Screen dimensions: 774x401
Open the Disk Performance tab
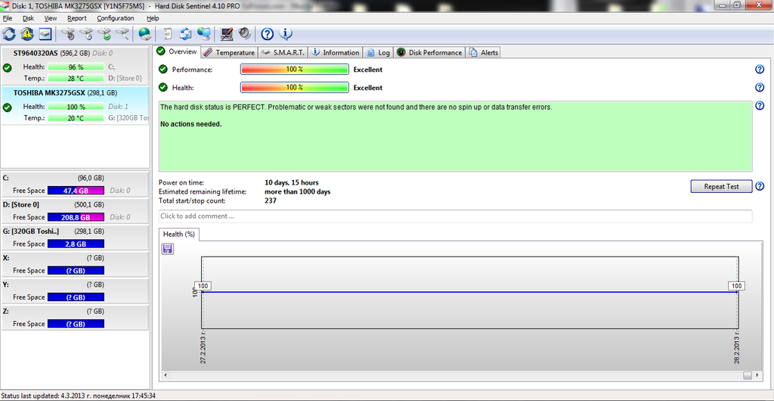coord(429,52)
